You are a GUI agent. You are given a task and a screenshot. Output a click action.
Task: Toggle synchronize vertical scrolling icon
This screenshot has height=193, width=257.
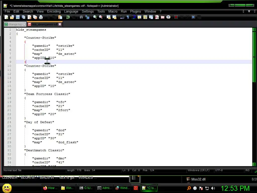pyautogui.click(x=108, y=17)
